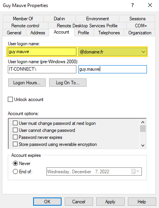Click the guy.mauve user logon name field
This screenshot has height=208, width=159.
point(42,52)
